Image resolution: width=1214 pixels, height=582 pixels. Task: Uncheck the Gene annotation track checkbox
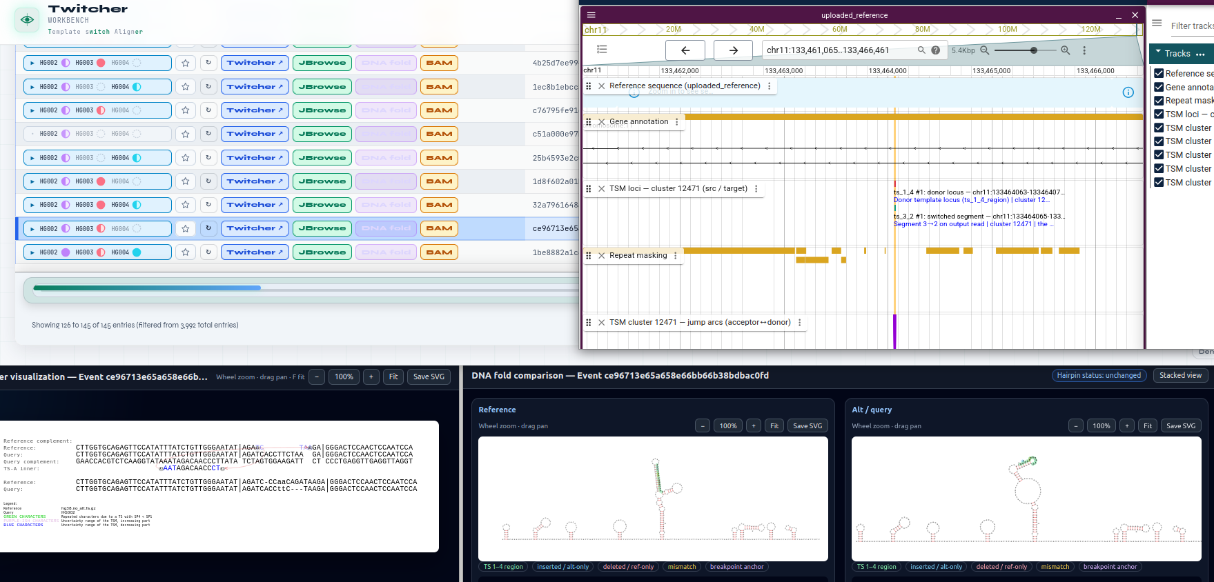click(1159, 87)
